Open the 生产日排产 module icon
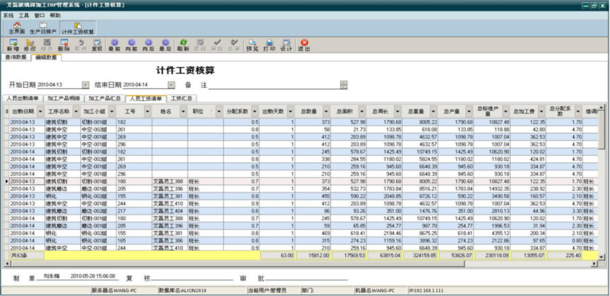Image resolution: width=610 pixels, height=296 pixels. click(x=43, y=28)
